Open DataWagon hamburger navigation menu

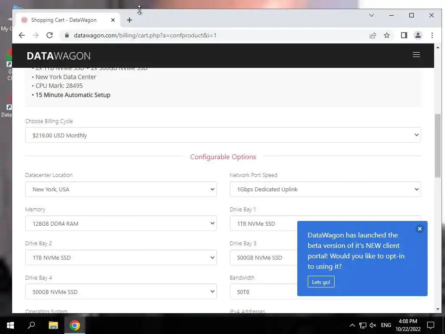(416, 55)
